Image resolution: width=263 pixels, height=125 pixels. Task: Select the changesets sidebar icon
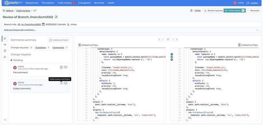[5, 45]
